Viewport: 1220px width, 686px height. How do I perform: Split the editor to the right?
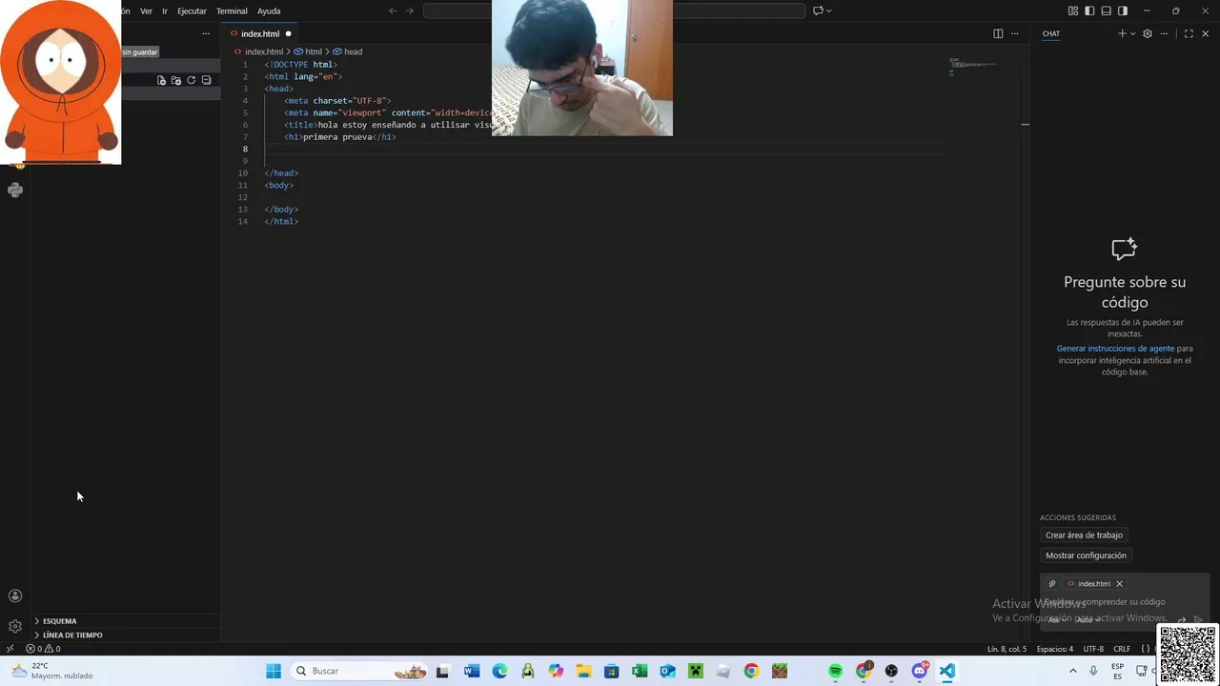(x=998, y=33)
